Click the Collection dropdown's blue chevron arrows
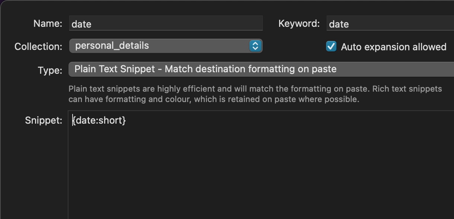 (255, 46)
